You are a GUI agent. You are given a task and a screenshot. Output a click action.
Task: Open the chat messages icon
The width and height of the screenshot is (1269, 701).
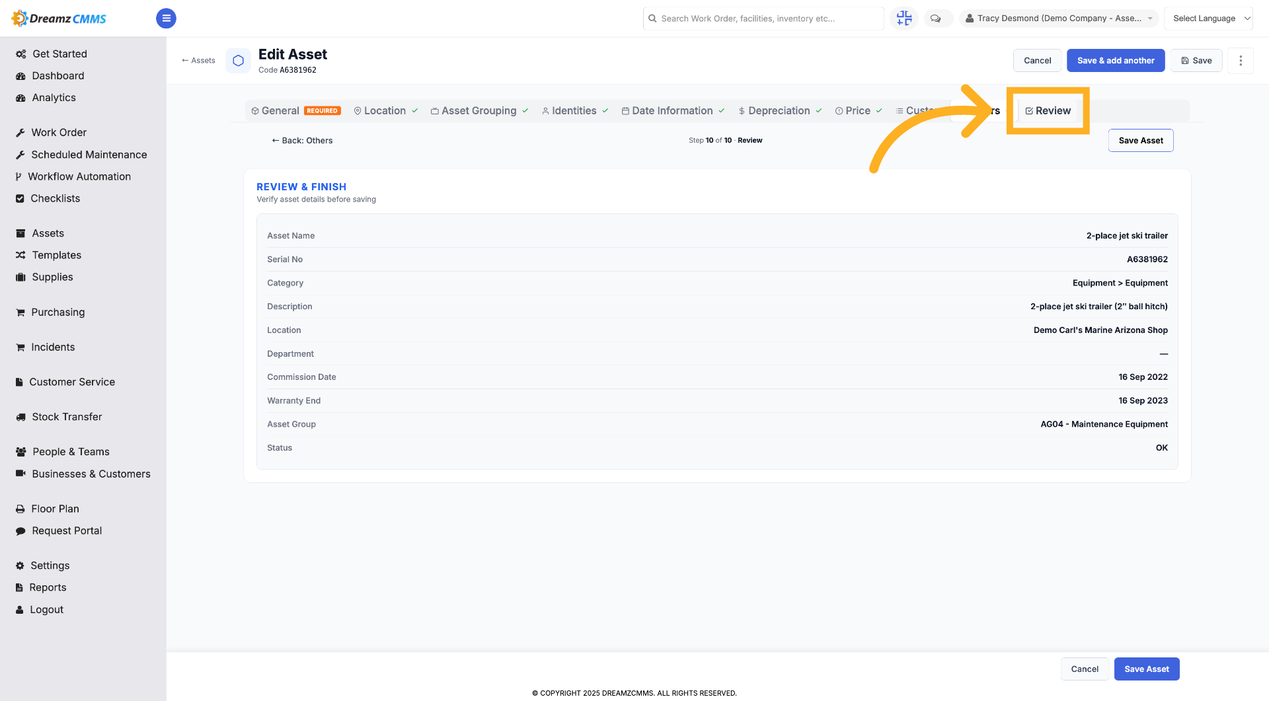935,18
